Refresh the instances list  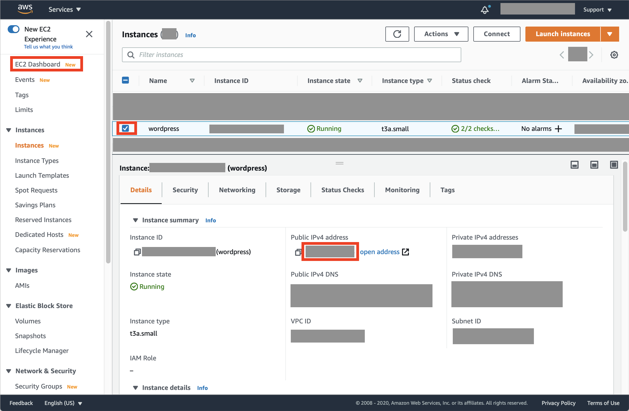(397, 34)
